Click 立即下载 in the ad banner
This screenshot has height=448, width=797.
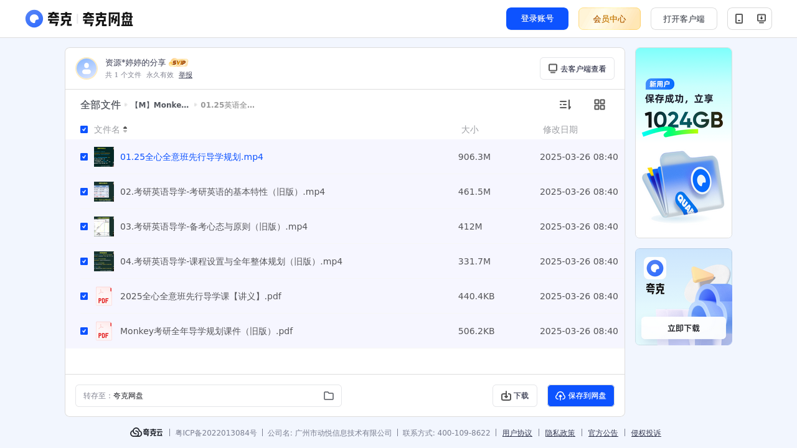click(684, 328)
